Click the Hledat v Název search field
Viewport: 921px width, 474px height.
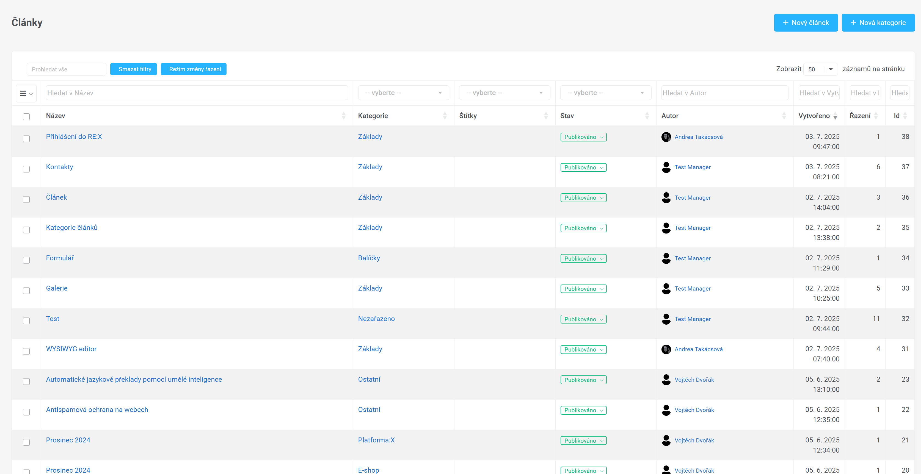[197, 93]
